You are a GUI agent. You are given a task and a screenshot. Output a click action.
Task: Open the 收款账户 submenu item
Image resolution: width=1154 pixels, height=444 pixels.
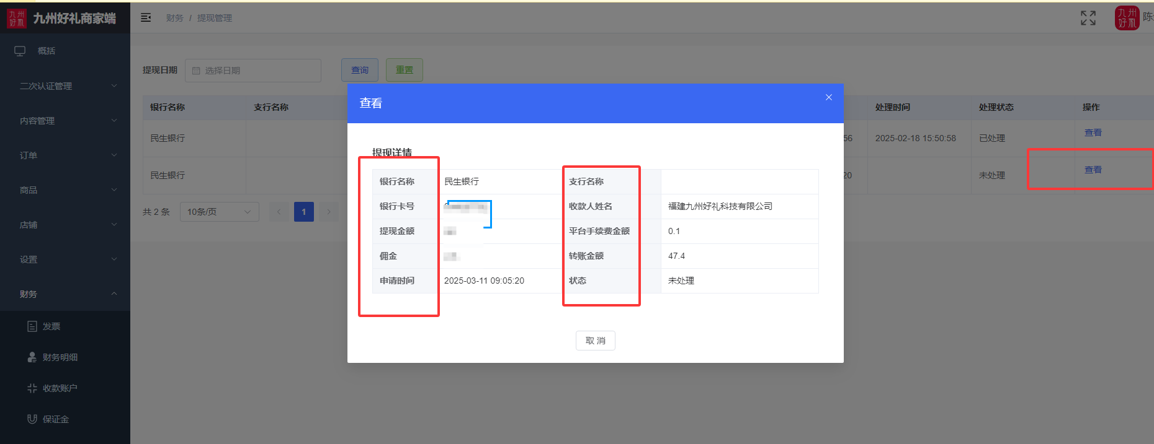click(x=65, y=388)
